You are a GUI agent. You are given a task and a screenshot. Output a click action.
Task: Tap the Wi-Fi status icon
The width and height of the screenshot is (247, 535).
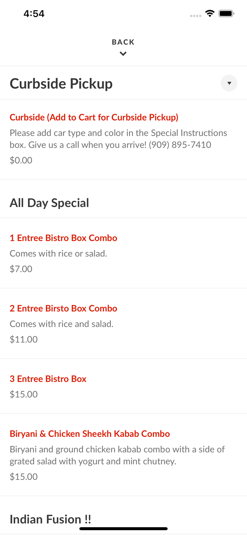point(210,13)
